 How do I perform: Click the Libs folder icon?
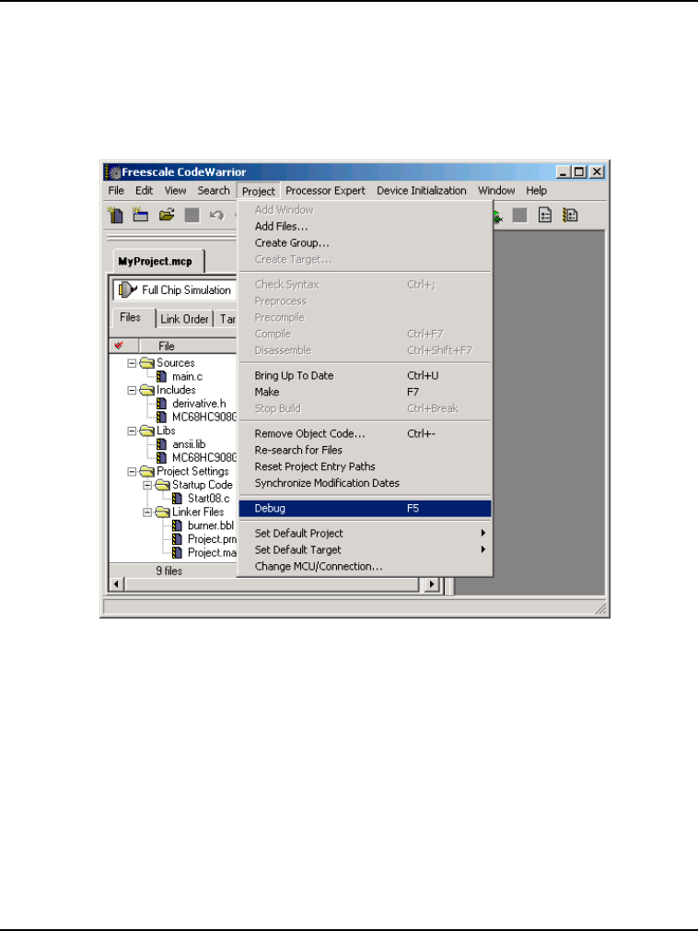tap(147, 430)
